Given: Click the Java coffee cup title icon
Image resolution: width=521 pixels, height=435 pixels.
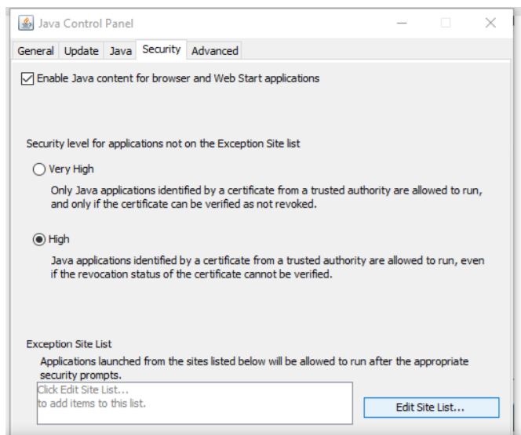Looking at the screenshot, I should [26, 24].
